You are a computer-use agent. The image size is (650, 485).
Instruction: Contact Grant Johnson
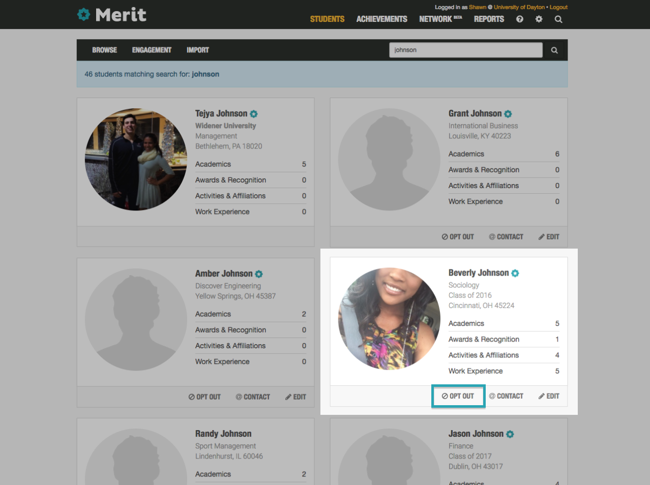click(506, 237)
